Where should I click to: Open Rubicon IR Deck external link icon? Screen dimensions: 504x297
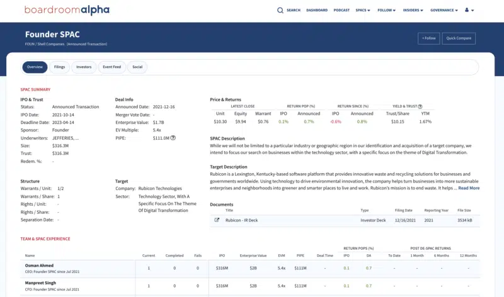pyautogui.click(x=217, y=220)
